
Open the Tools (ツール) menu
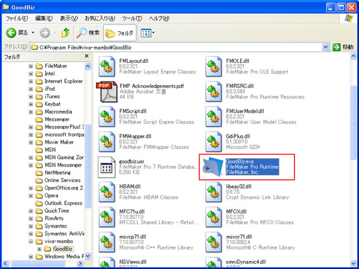tap(132, 18)
